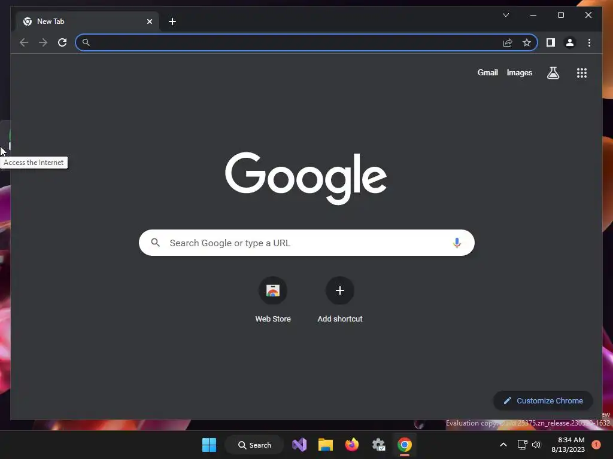Image resolution: width=613 pixels, height=459 pixels.
Task: Go back using the browser back arrow
Action: coord(24,42)
